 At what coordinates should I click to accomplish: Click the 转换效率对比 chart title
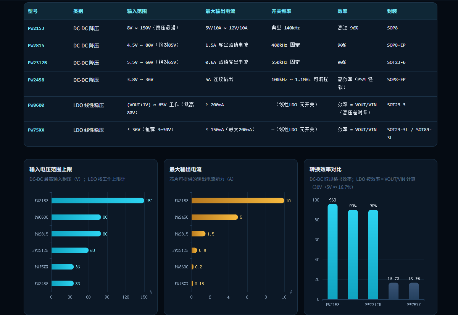click(326, 169)
